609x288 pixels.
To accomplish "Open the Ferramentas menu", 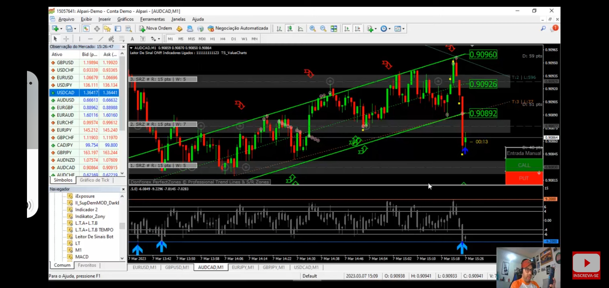I will pyautogui.click(x=152, y=19).
